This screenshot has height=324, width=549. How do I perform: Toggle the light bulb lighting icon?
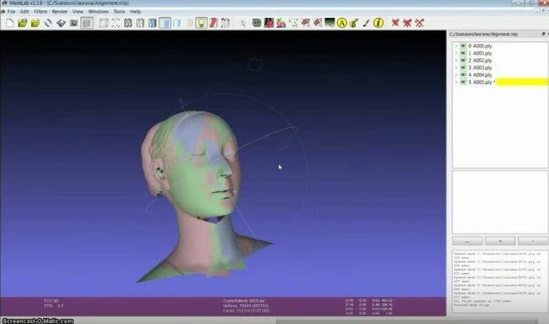coord(201,23)
